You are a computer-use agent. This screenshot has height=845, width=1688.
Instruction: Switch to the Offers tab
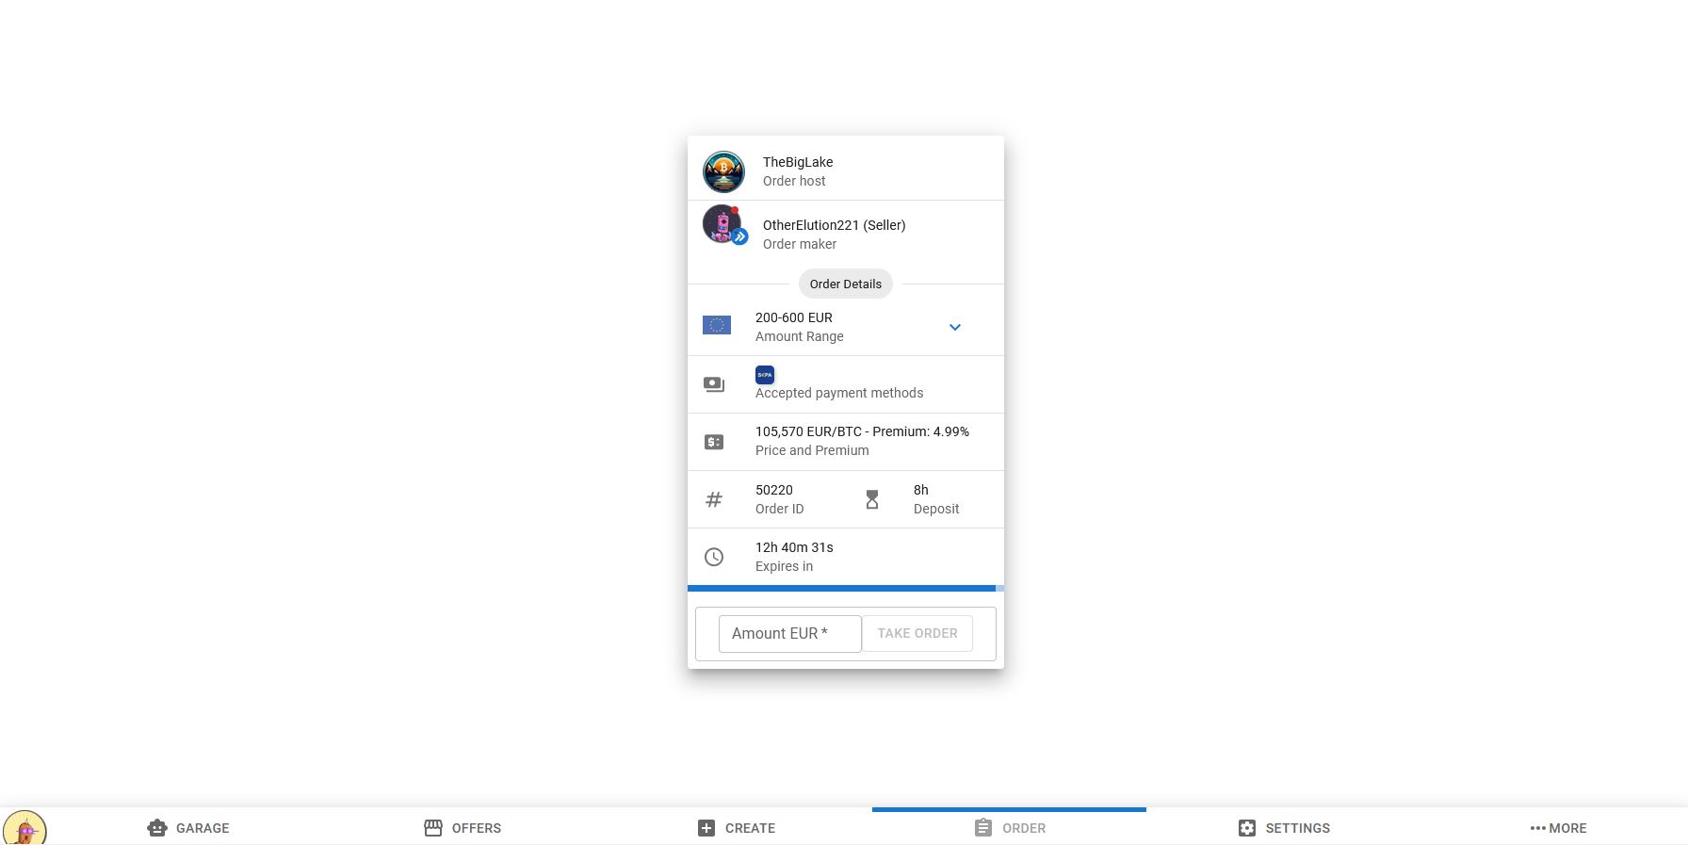[463, 828]
